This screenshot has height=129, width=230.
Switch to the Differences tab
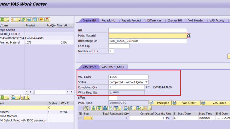click(x=154, y=20)
